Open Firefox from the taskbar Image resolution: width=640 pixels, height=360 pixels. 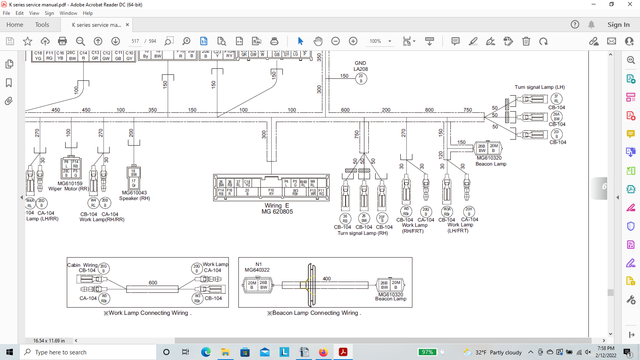pyautogui.click(x=323, y=352)
